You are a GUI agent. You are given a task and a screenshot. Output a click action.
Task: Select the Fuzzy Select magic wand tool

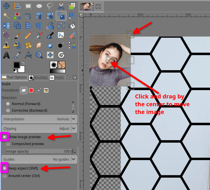tap(6, 16)
